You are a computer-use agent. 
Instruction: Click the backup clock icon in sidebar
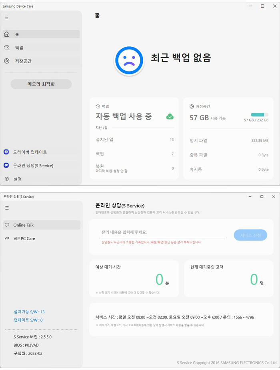pyautogui.click(x=7, y=48)
